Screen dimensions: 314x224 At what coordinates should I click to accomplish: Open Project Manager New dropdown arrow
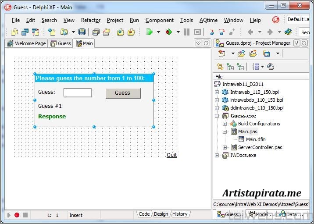233,53
